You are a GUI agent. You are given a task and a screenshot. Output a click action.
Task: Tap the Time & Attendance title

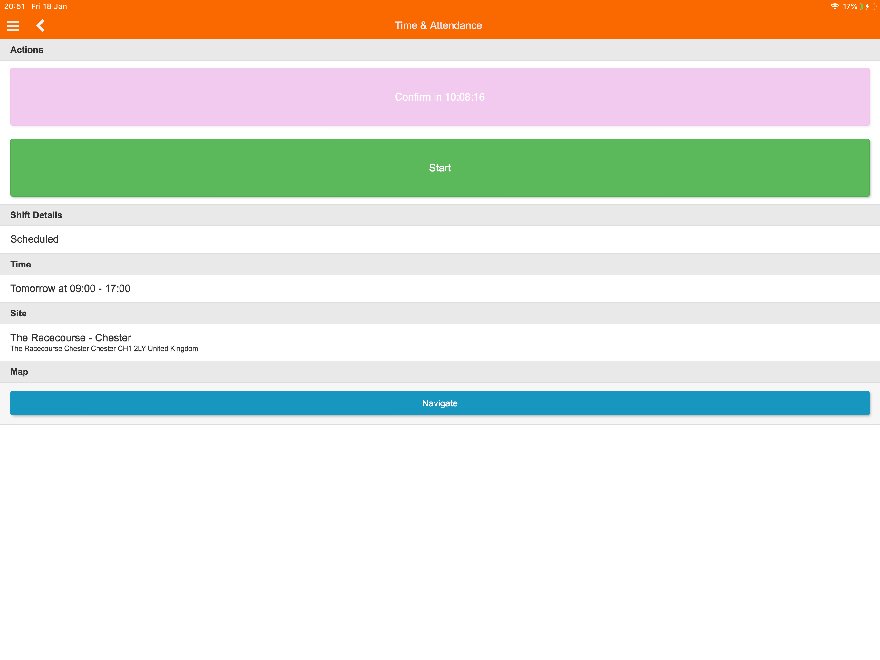click(438, 25)
